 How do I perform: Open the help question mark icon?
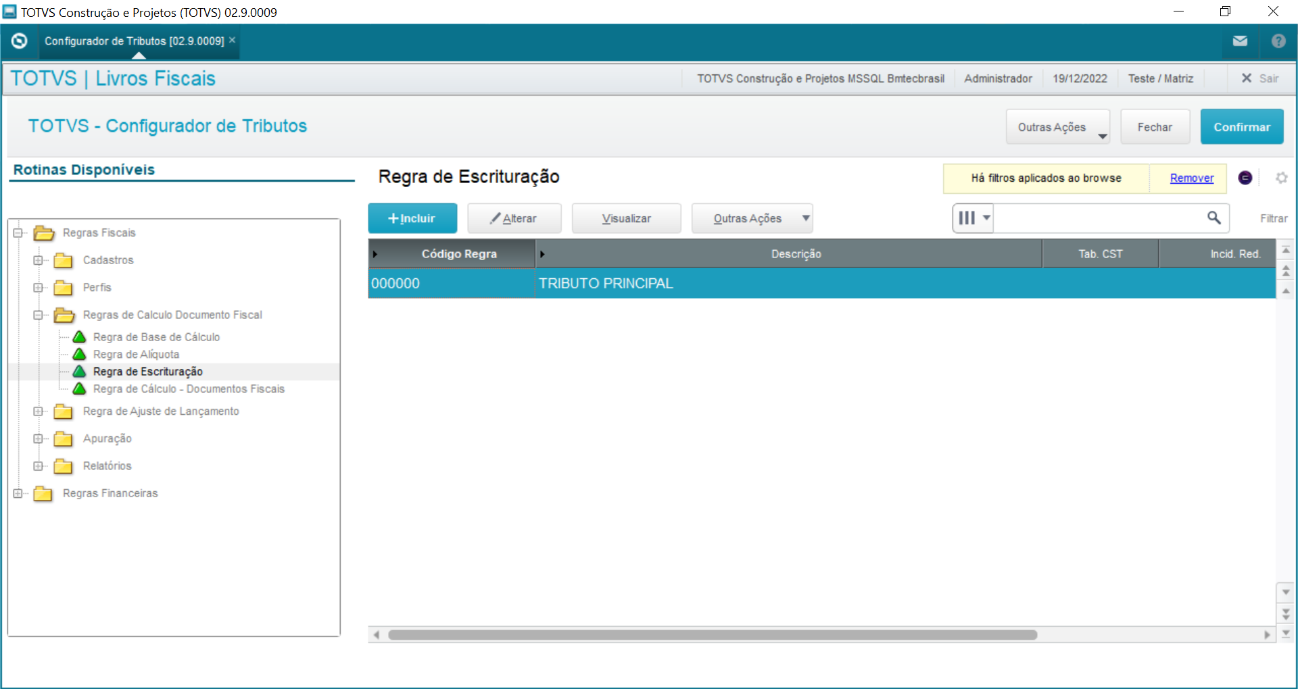pyautogui.click(x=1278, y=41)
